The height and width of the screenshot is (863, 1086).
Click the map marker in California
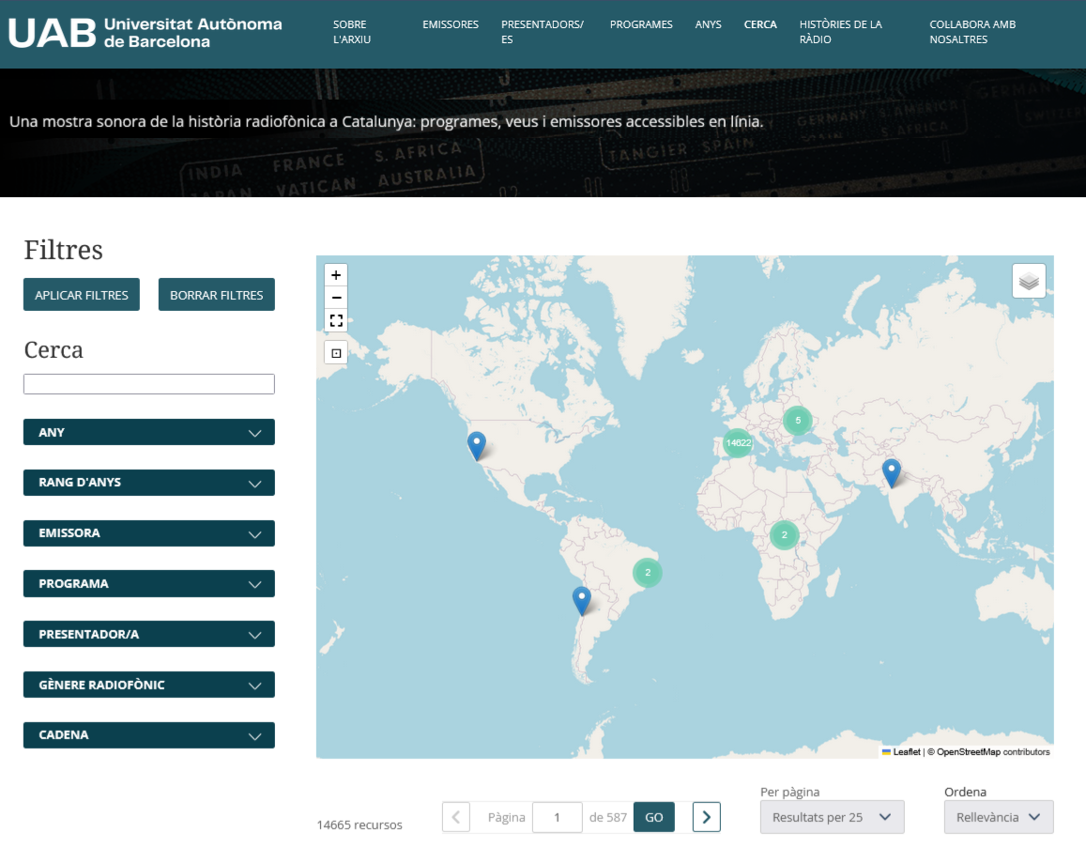tap(477, 445)
